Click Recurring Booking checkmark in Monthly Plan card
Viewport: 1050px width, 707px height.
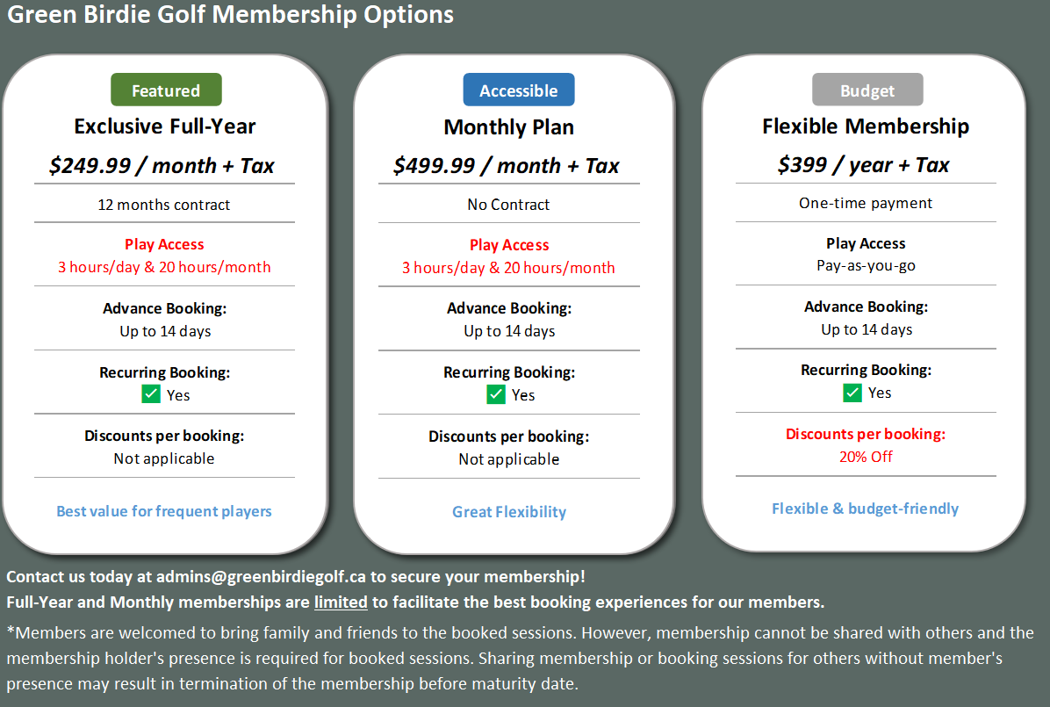tap(496, 394)
